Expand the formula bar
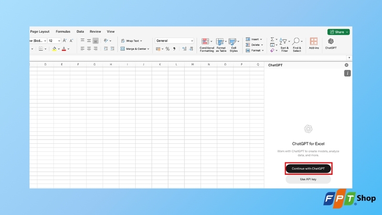The width and height of the screenshot is (382, 215). [x=349, y=58]
